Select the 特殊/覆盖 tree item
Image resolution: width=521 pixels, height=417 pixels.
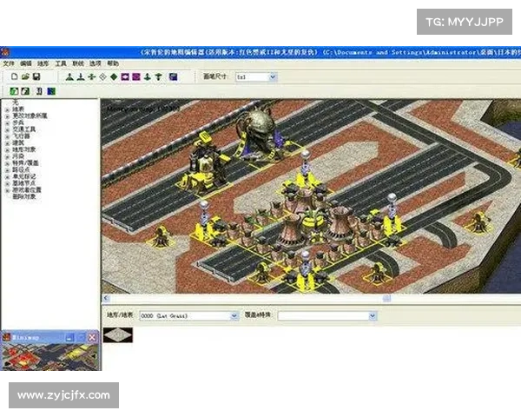(x=25, y=163)
